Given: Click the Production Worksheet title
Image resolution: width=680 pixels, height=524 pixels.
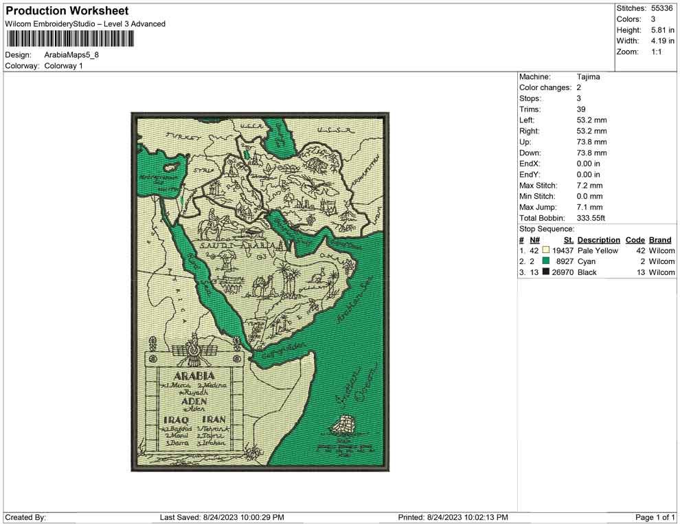Looking at the screenshot, I should 67,11.
